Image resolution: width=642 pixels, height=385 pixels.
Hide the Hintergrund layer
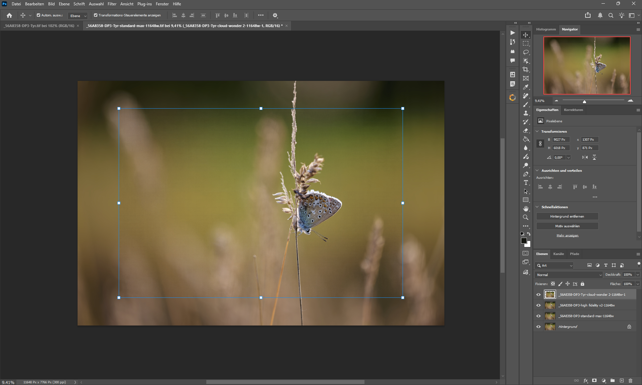coord(538,327)
